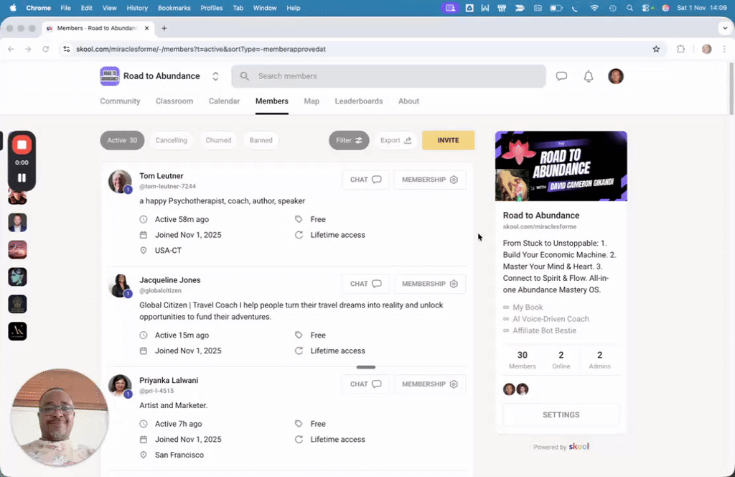Open the Leaderboards tab

[x=359, y=101]
